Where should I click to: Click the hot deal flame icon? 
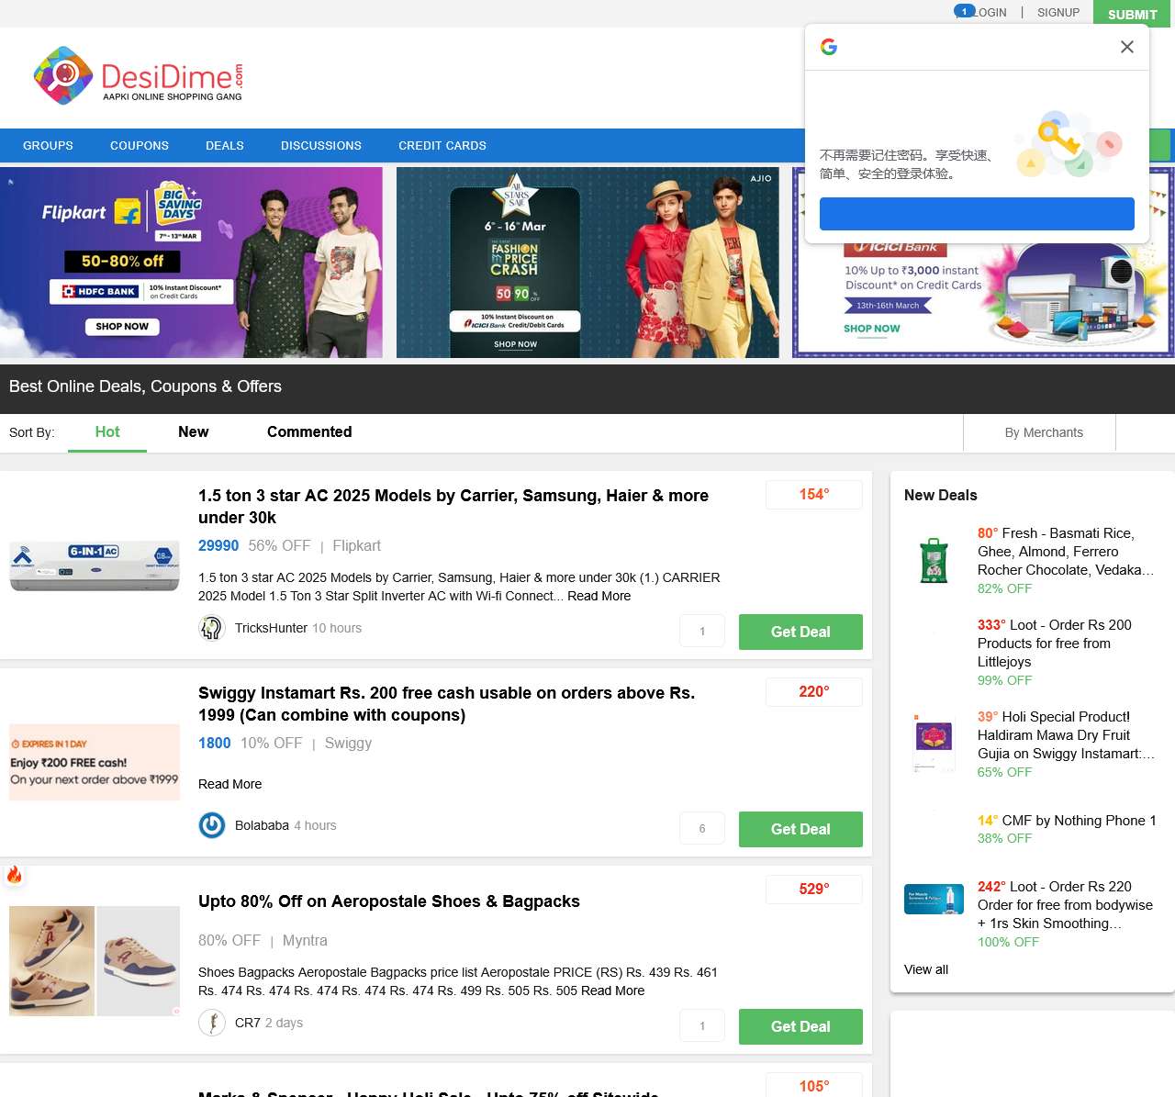[x=14, y=875]
